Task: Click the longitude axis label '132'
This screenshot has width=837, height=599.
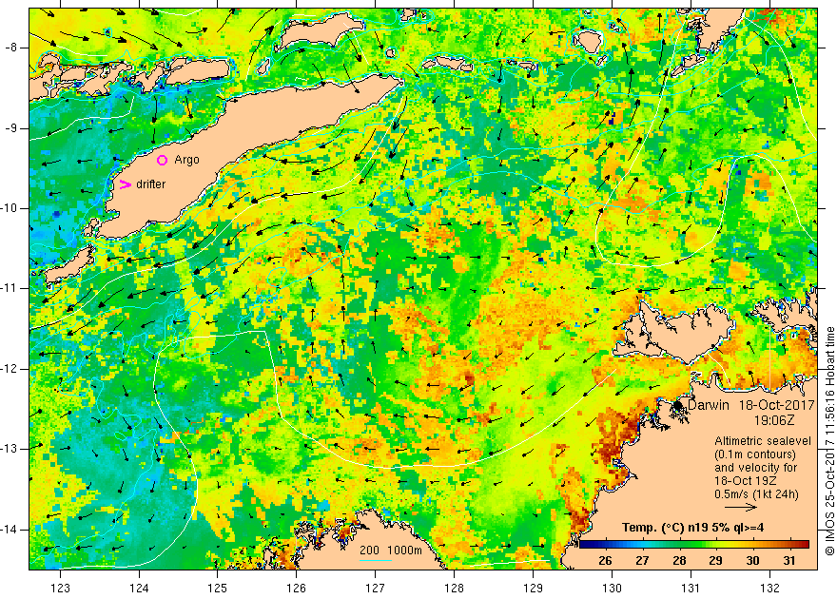Action: click(770, 589)
